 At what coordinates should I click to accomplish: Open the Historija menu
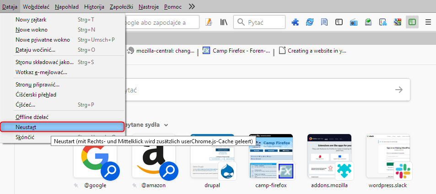pyautogui.click(x=94, y=7)
